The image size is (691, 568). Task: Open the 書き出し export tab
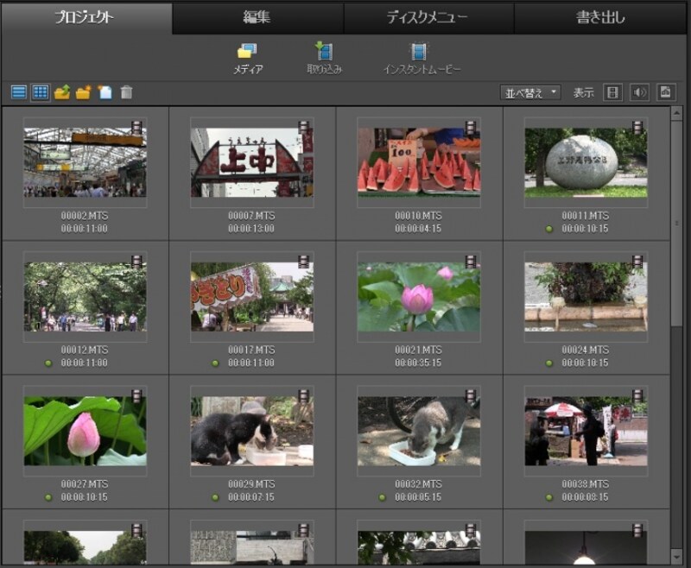tap(600, 17)
